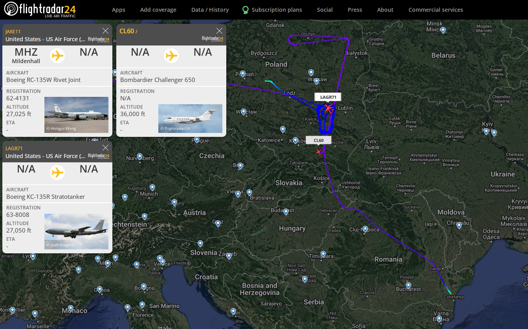Viewport: 528px width, 329px height.
Task: Click the Katowice airport pin
Action: [x=282, y=129]
